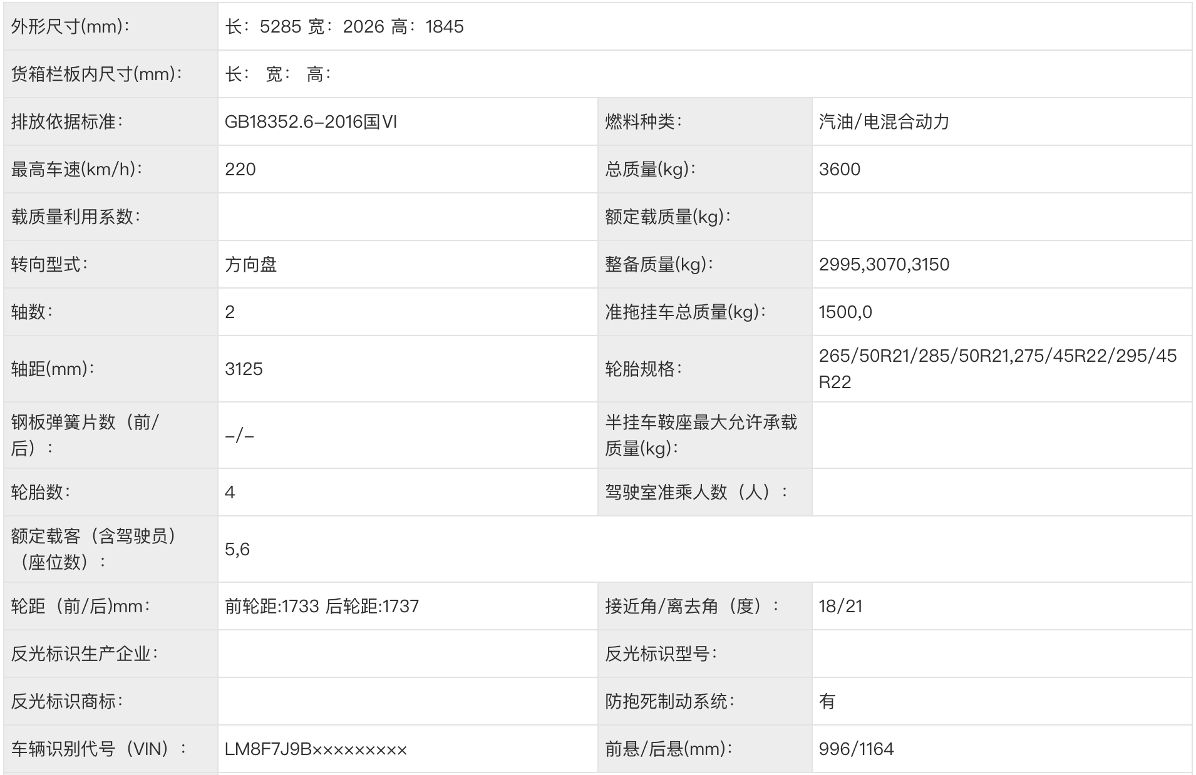This screenshot has width=1196, height=775.
Task: Click the 额定载客 value 5,6
Action: pos(238,548)
